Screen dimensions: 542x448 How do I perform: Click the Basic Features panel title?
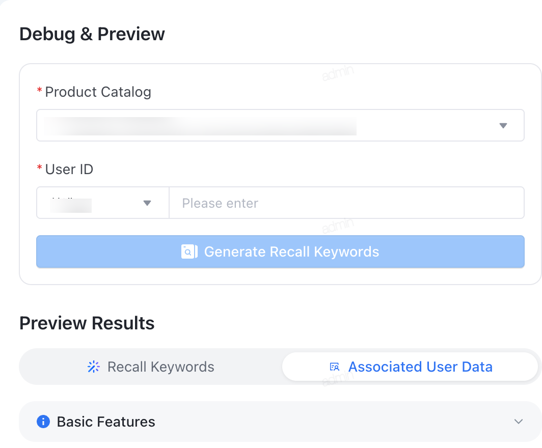pos(106,422)
